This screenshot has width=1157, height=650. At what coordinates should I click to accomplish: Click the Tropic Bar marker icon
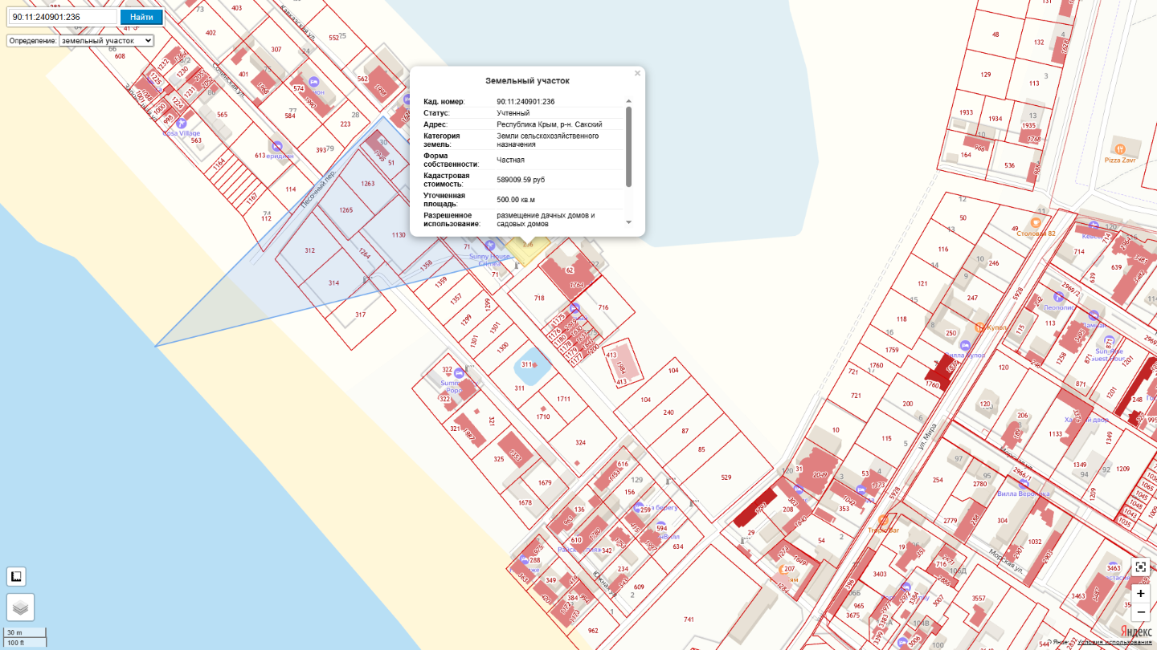(883, 520)
